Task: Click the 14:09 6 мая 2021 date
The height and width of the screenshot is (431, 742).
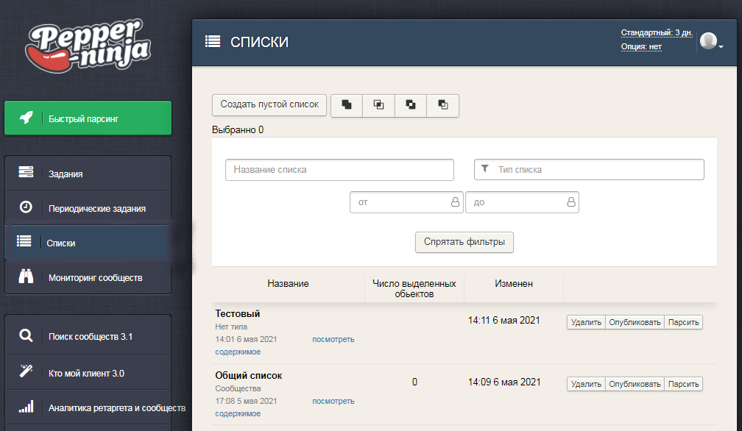Action: (x=504, y=382)
